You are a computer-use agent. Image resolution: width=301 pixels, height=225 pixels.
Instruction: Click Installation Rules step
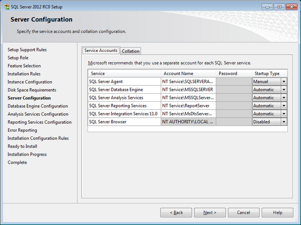[24, 74]
